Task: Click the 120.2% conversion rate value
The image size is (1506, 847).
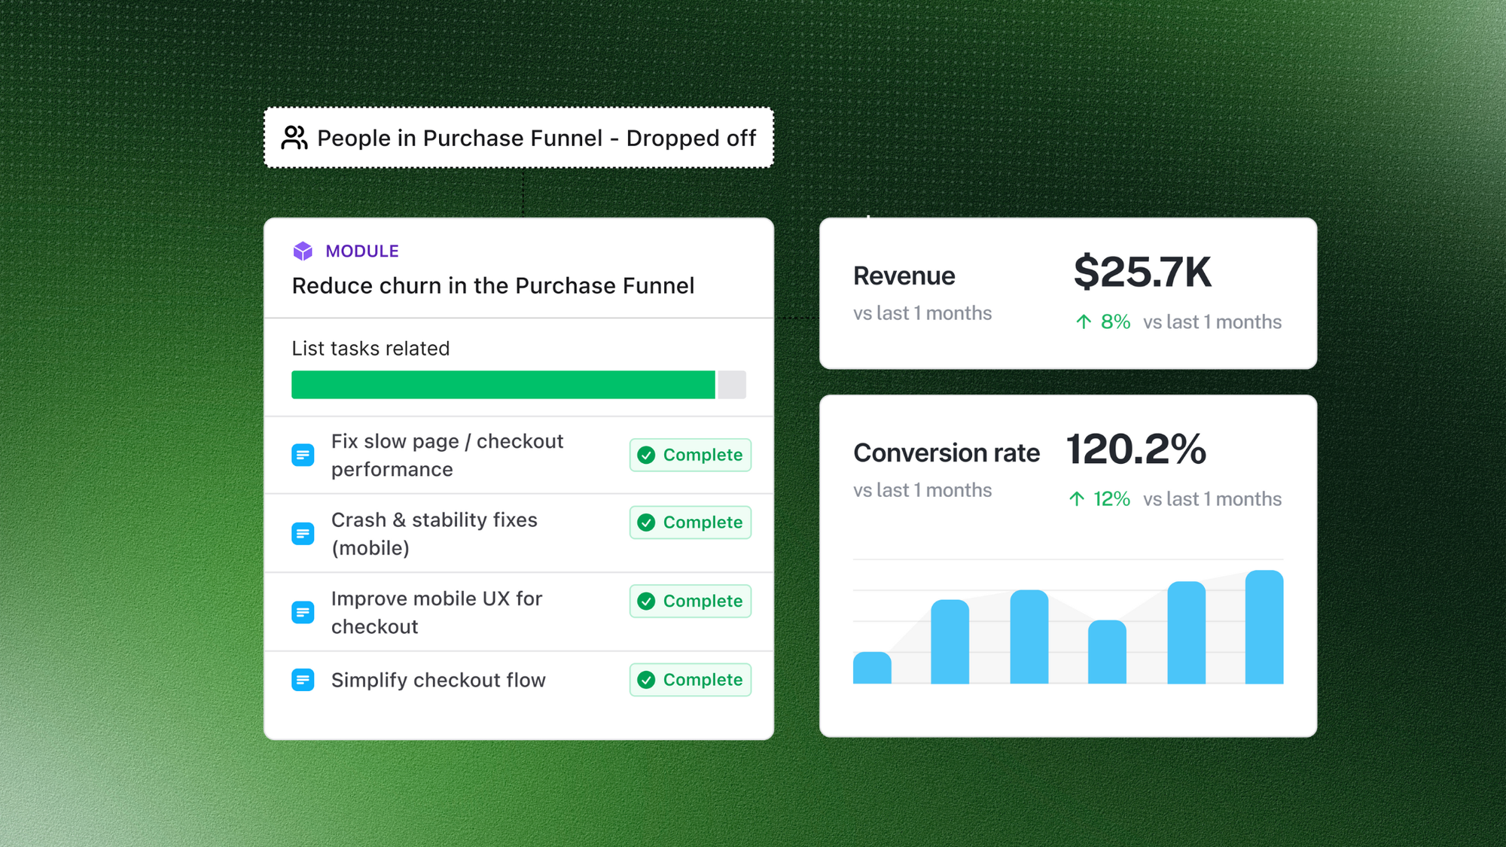Action: [1136, 449]
